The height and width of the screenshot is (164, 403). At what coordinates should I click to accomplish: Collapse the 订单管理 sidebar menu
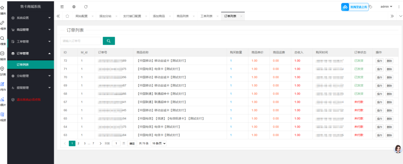click(31, 53)
